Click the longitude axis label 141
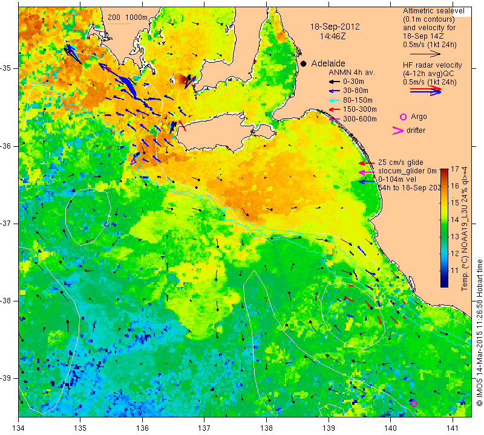484x435 pixels. pos(453,428)
